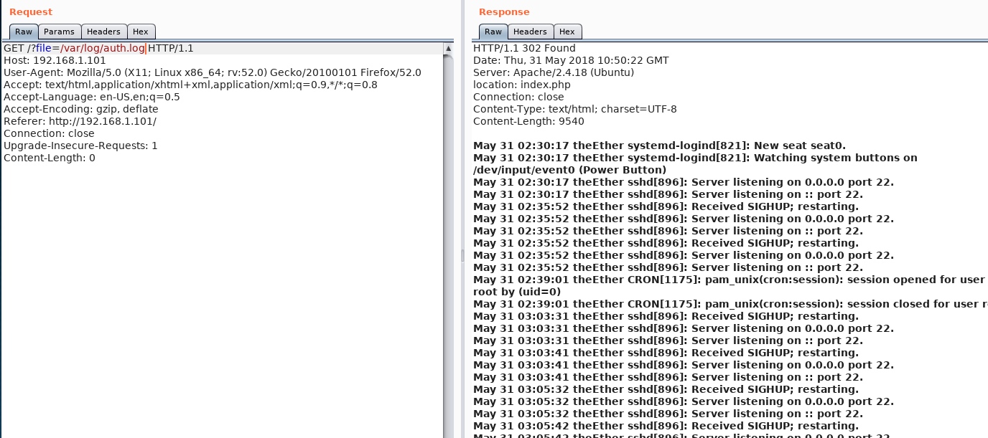Click the response 'Connection: close' header
988x438 pixels.
coord(518,97)
